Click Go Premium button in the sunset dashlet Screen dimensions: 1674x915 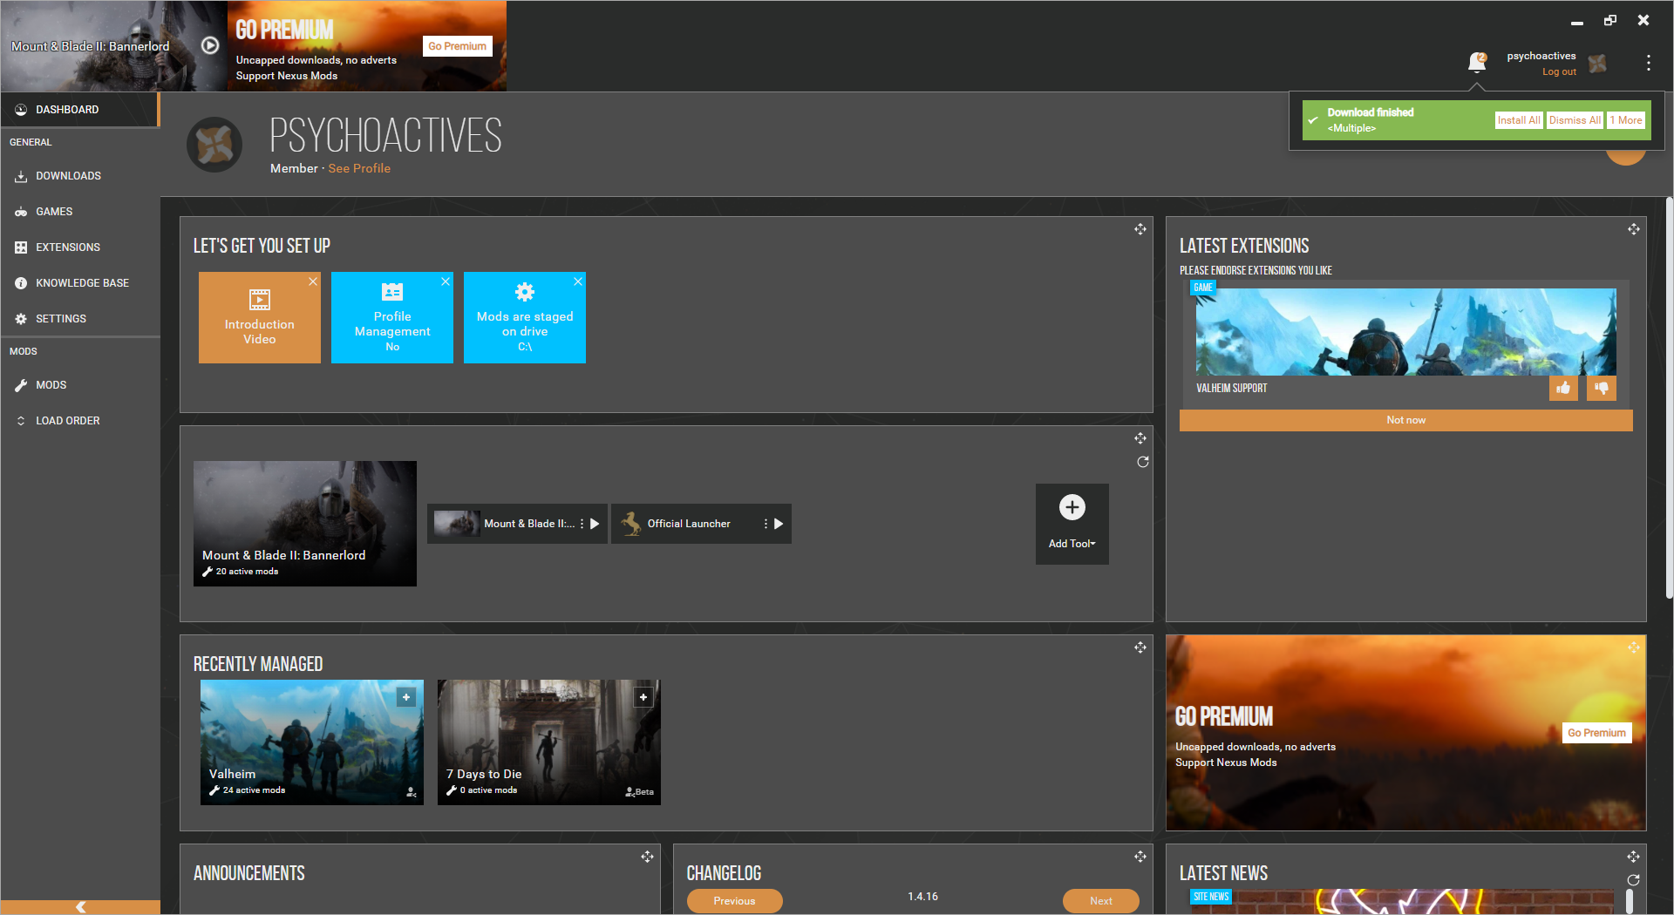tap(1596, 733)
